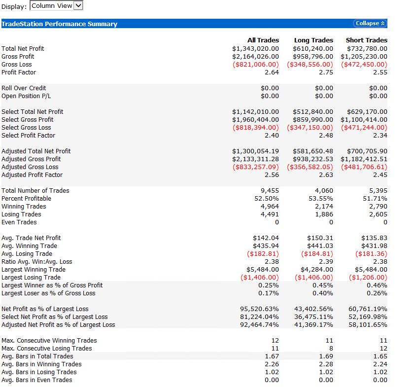Click the Largest Losing Trade label
The height and width of the screenshot is (387, 416).
[x=32, y=278]
